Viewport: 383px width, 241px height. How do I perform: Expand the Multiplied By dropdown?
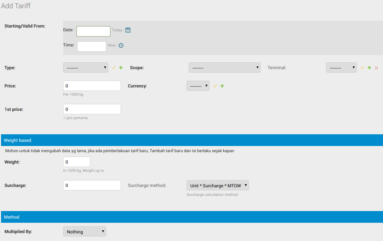coord(84,232)
